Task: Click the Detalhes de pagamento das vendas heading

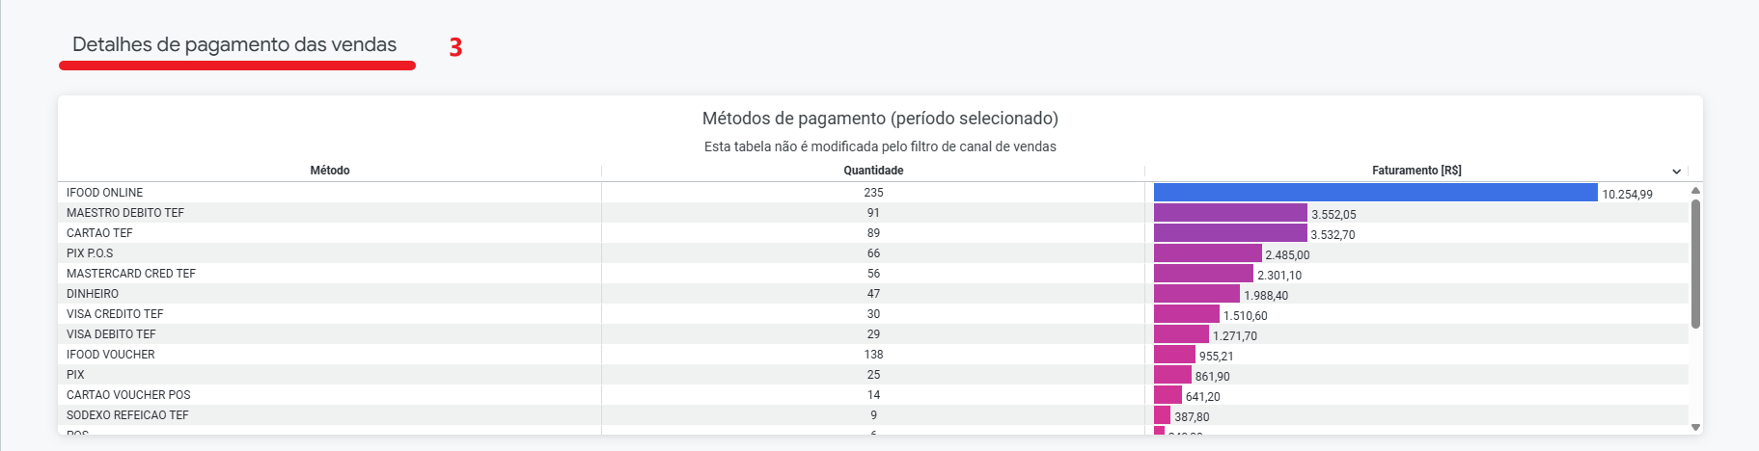Action: click(x=234, y=44)
